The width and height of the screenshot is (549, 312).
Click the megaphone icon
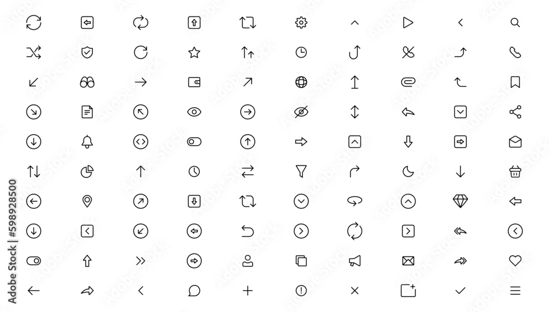(355, 261)
